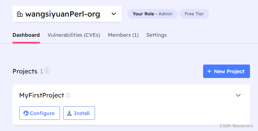Click the Free Tier badge
Image resolution: width=258 pixels, height=131 pixels.
point(194,14)
